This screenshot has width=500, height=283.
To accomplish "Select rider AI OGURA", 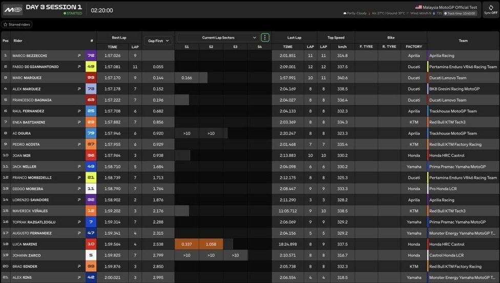I will point(22,133).
